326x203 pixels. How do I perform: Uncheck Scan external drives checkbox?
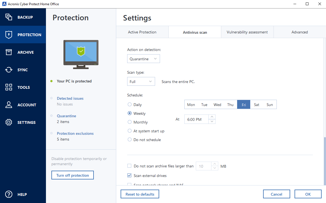tap(129, 176)
